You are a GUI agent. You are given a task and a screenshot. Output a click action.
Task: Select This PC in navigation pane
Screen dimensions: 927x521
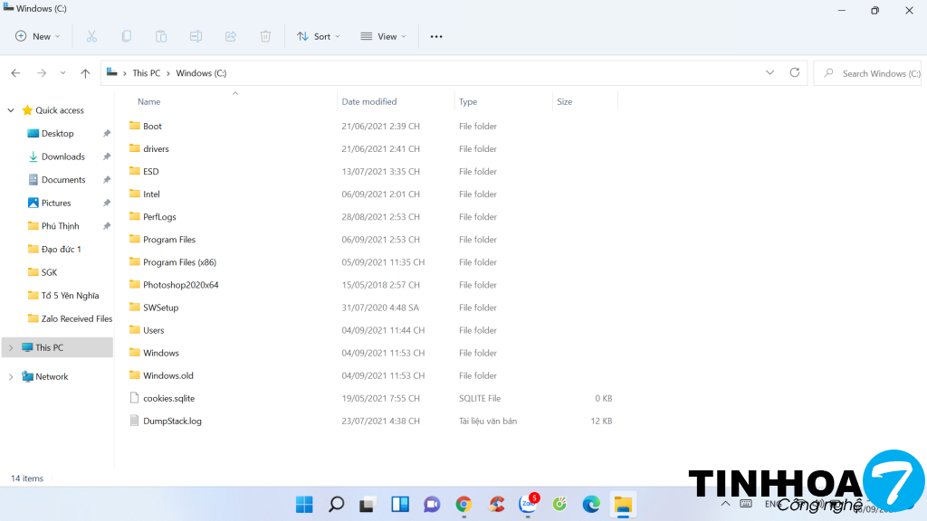(x=49, y=347)
